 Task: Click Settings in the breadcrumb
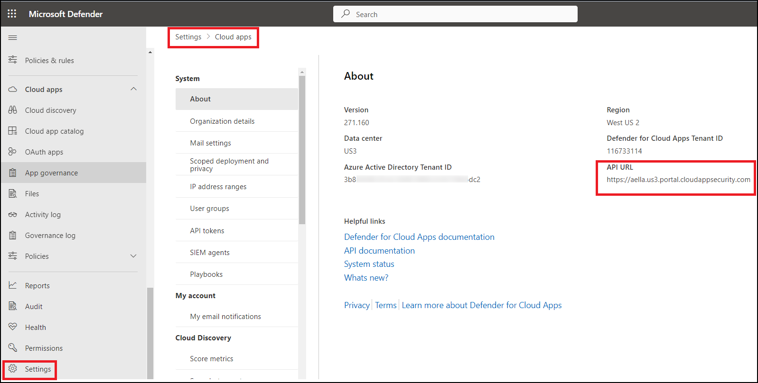188,37
